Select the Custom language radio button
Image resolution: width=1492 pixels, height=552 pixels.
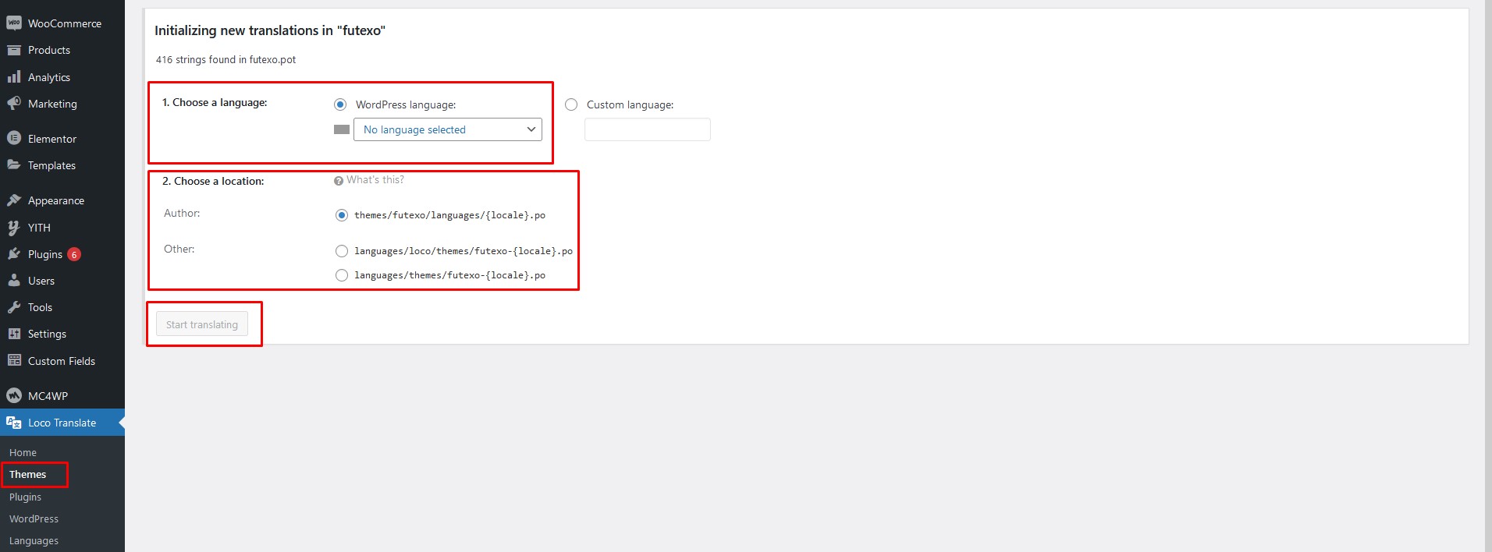571,104
